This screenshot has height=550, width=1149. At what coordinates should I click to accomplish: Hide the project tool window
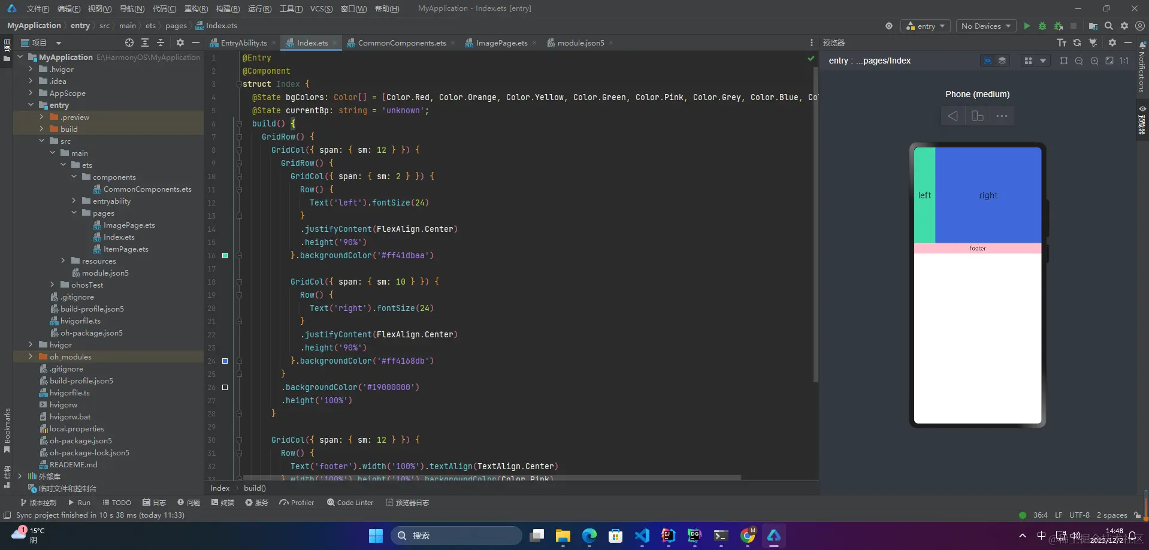pyautogui.click(x=195, y=43)
